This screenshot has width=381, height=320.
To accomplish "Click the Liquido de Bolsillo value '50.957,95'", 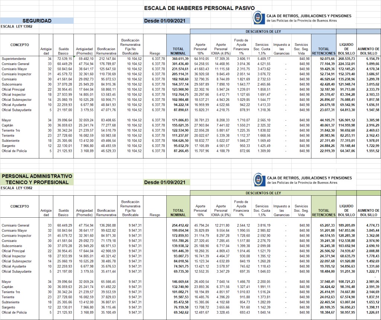I will tap(348, 313).
